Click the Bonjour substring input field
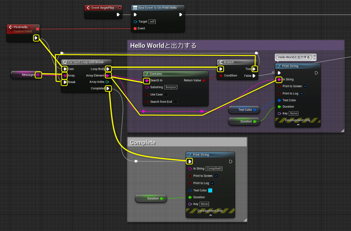Viewport: 351px width, 231px height. click(171, 87)
